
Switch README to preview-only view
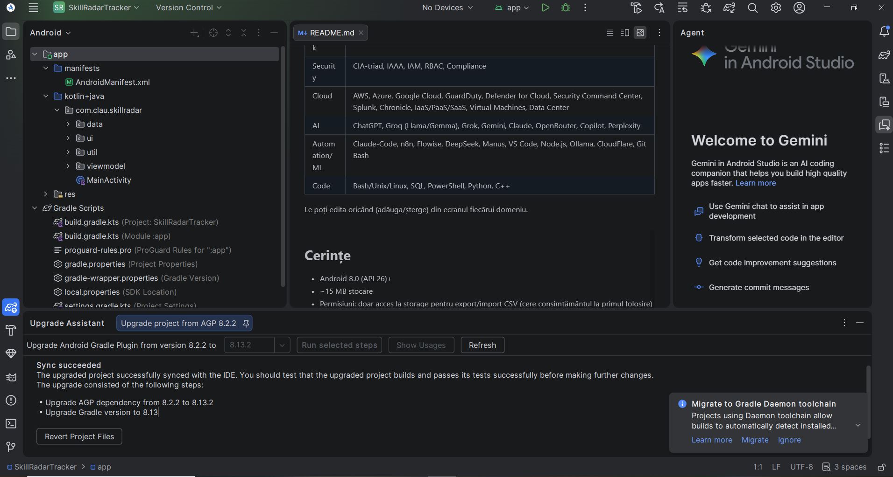[640, 33]
